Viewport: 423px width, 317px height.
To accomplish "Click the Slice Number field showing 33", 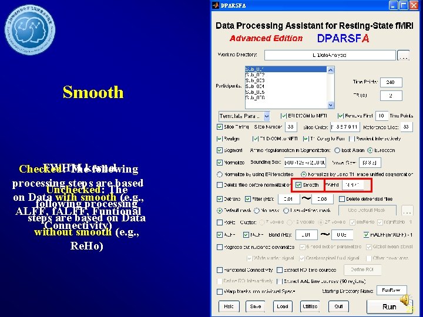I will [x=291, y=127].
